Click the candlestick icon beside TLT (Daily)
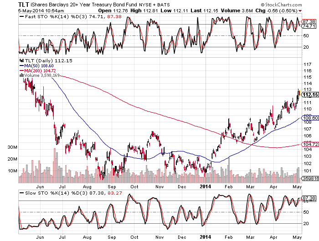 coord(21,61)
